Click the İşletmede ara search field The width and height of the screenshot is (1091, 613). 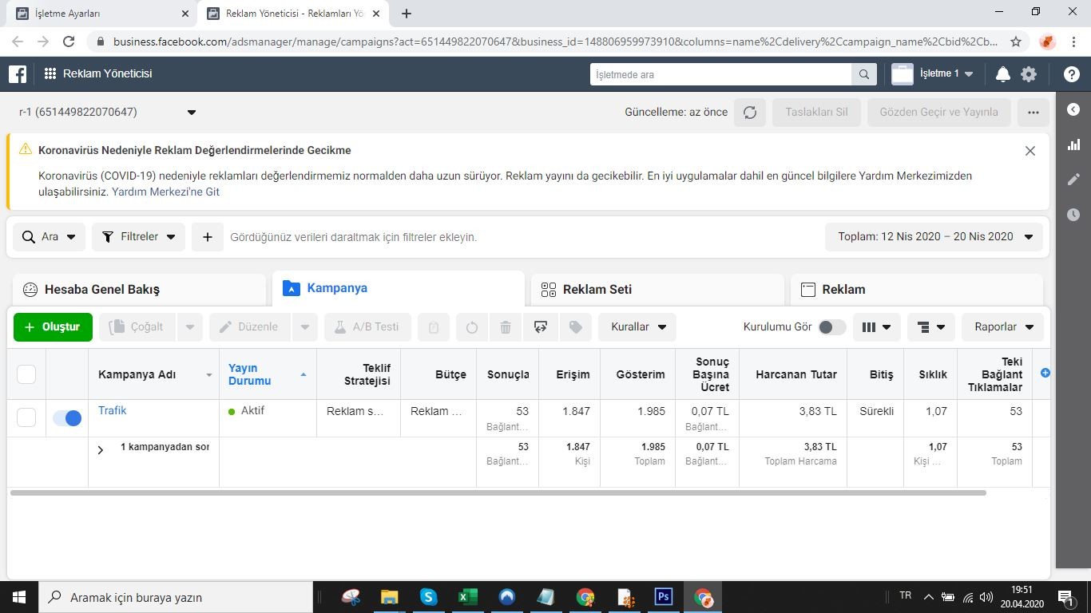coord(721,74)
